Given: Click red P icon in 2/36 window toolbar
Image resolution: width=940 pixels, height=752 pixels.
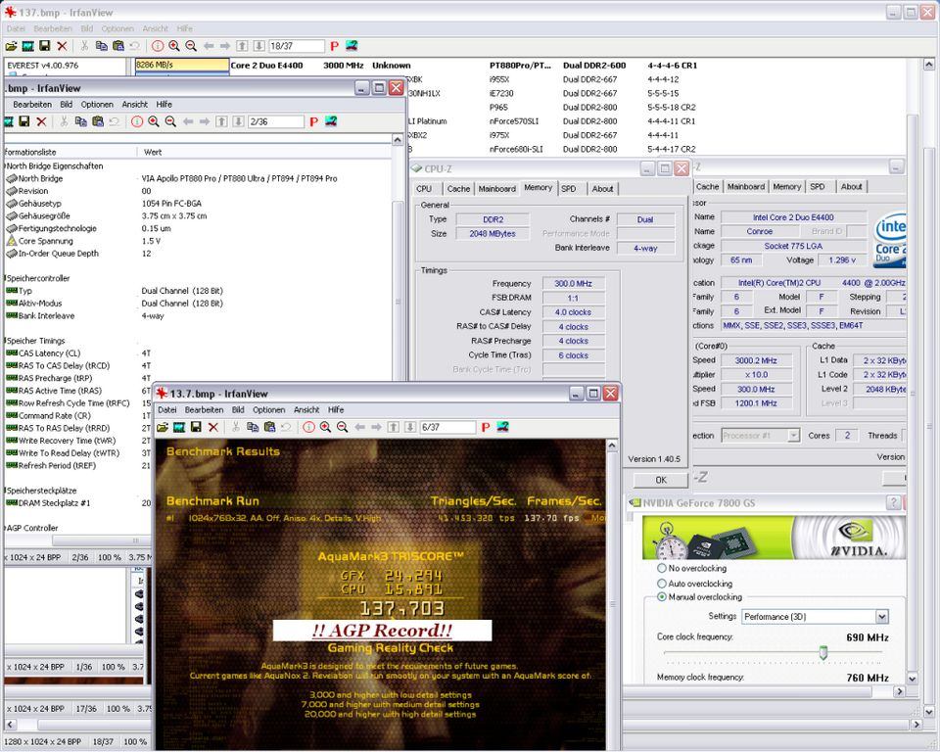Looking at the screenshot, I should tap(313, 121).
